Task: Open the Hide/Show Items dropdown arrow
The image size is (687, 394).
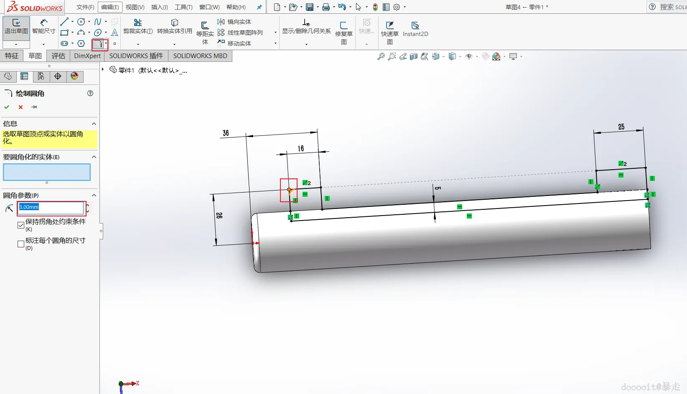Action: tap(477, 56)
